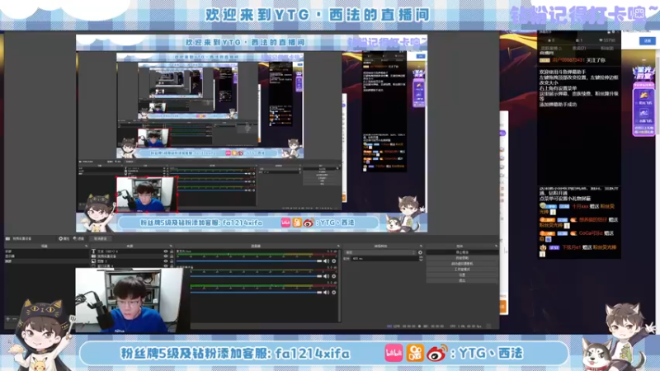
Task: Select the second scene in the scenes list
Action: point(46,256)
